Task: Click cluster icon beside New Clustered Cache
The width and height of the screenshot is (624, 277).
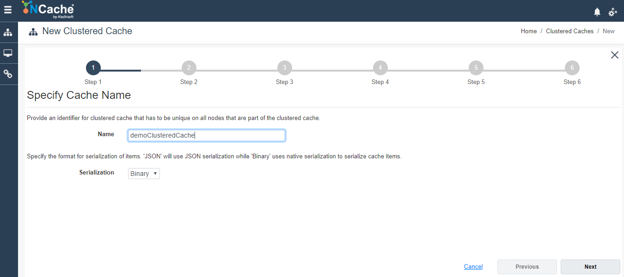Action: pyautogui.click(x=33, y=32)
